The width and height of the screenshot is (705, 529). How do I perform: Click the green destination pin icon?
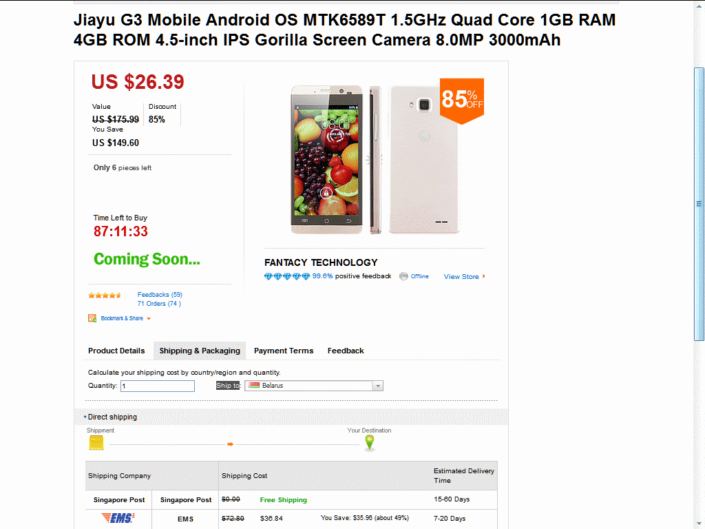370,443
